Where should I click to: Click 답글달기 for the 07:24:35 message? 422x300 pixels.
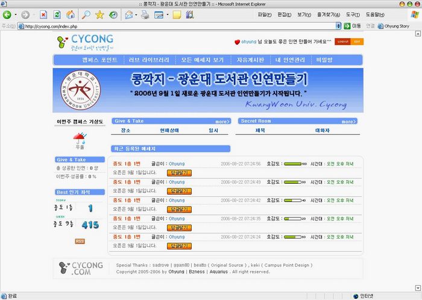click(179, 228)
